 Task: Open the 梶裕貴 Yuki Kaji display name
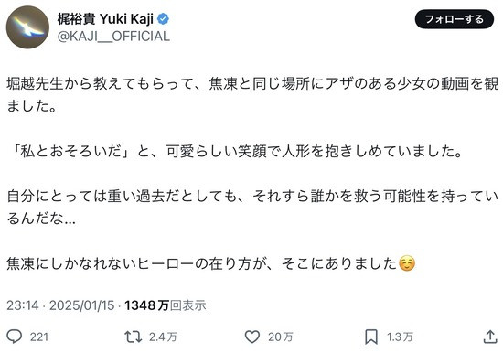[105, 19]
